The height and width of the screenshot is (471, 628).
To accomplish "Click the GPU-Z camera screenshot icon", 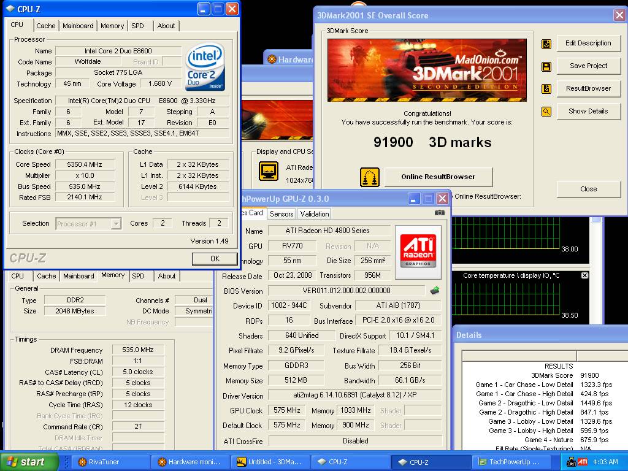I will coord(439,213).
